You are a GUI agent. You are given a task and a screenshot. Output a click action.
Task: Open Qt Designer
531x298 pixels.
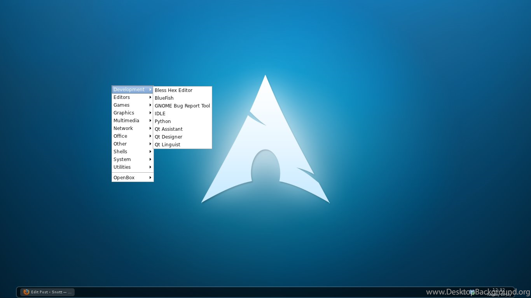168,137
